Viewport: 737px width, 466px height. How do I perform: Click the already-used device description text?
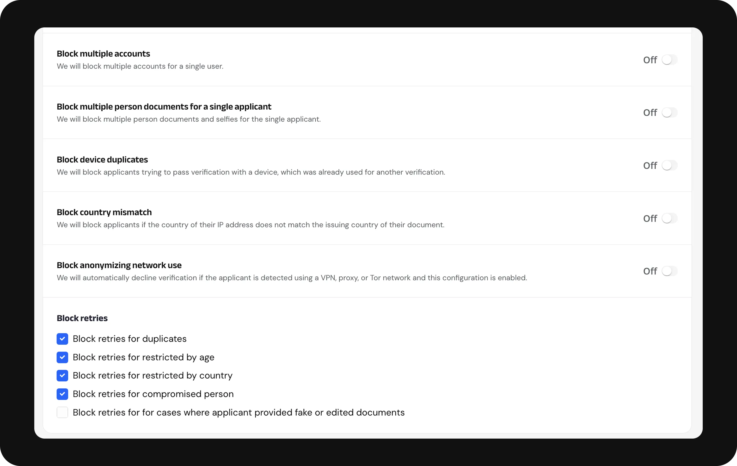pyautogui.click(x=251, y=172)
